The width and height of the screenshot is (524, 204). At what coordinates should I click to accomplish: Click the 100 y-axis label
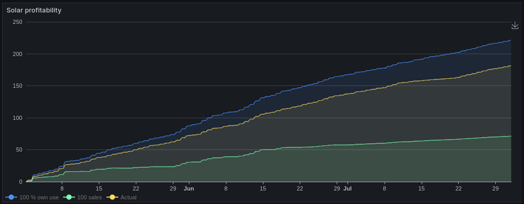pyautogui.click(x=18, y=118)
